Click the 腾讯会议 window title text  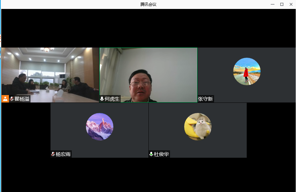point(148,4)
